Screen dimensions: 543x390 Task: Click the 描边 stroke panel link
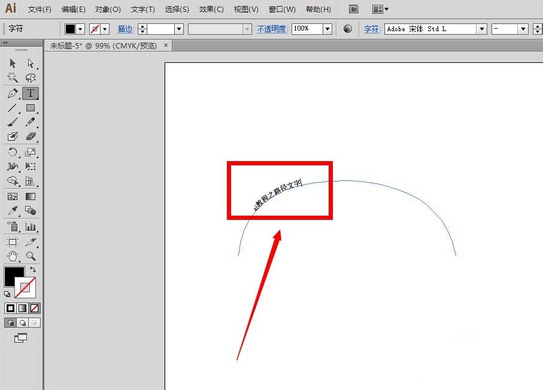click(125, 29)
